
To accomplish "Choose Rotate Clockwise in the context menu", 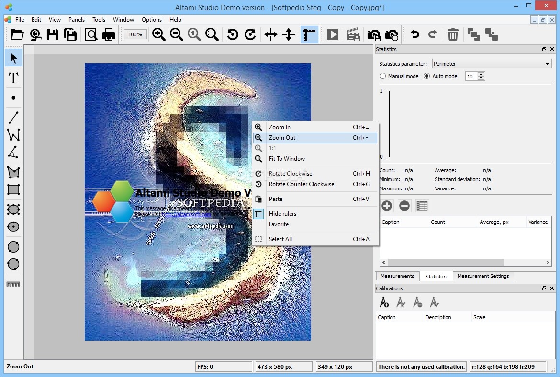I will click(315, 174).
